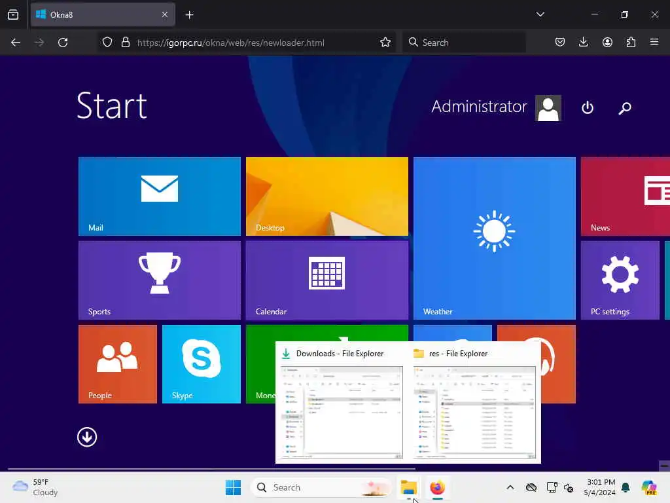Open the Desktop tile
Screen dimensions: 670x503
[x=327, y=196]
